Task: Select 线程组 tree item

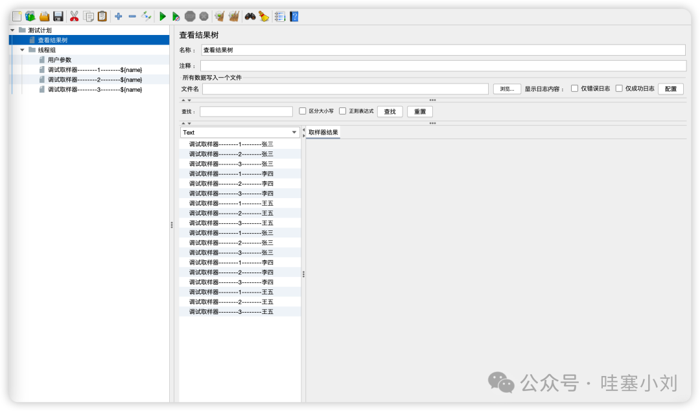Action: (x=47, y=50)
